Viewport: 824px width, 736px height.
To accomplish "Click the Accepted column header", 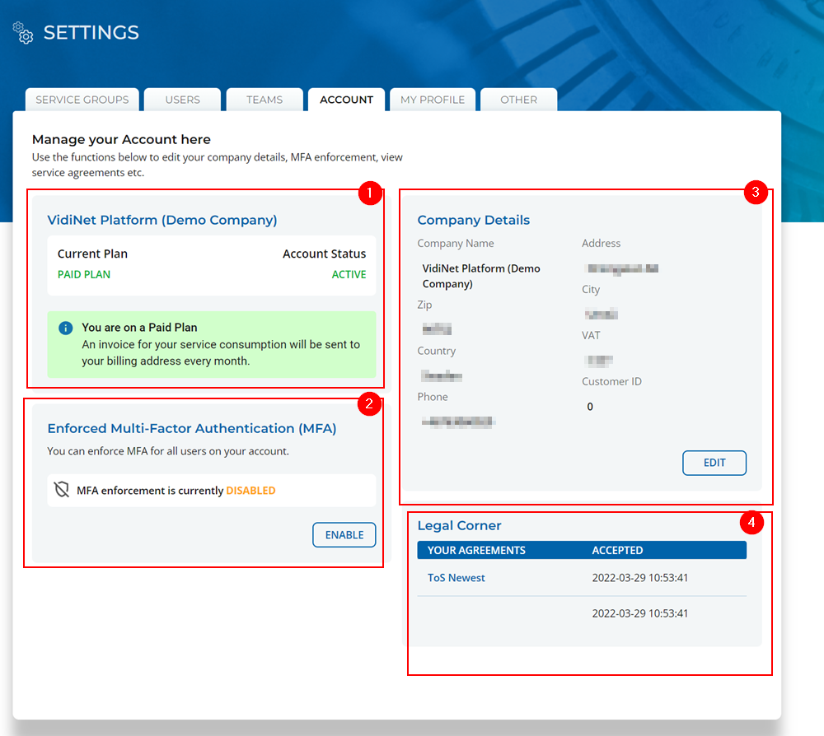I will click(617, 550).
